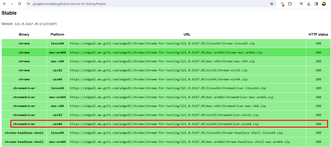This screenshot has height=147, width=331.
Task: Click mac-arm64 platform cell in chrome row
Action: pos(58,53)
